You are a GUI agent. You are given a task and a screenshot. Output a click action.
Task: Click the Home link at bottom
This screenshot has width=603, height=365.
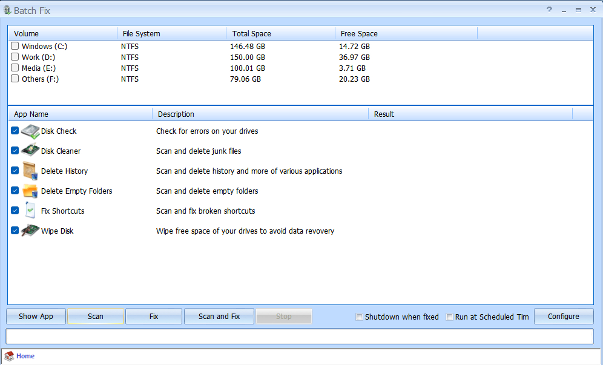[25, 357]
